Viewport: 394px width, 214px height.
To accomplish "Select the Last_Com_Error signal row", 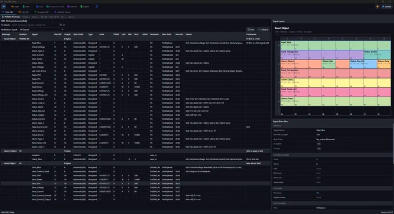I will 135,71.
